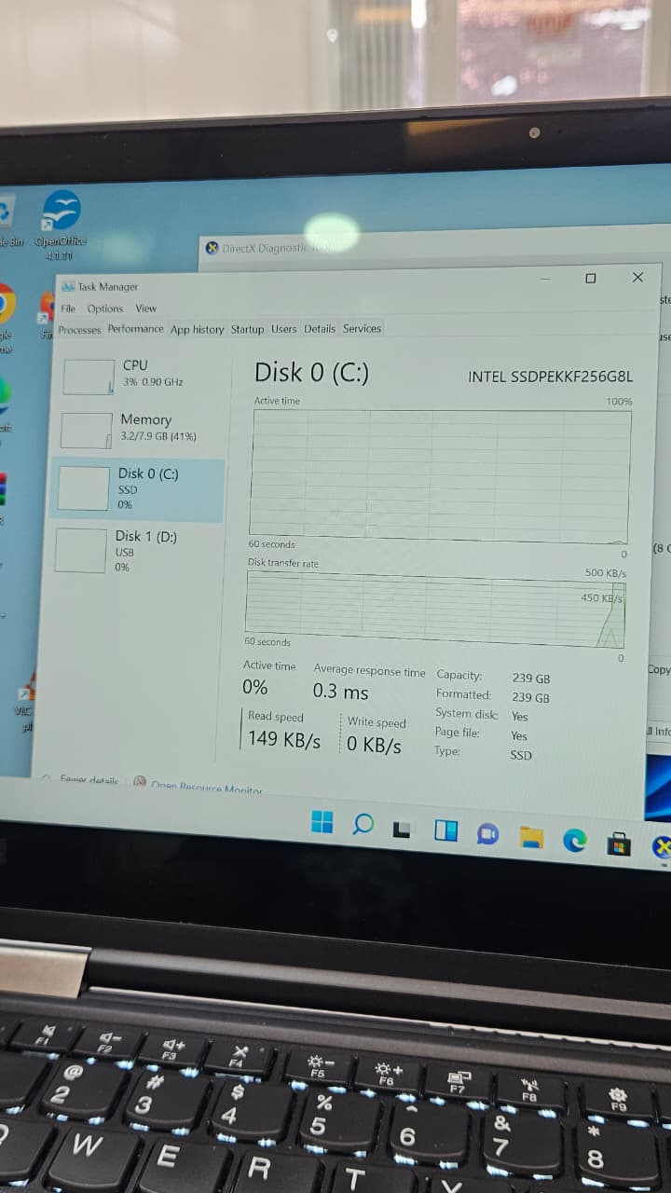The width and height of the screenshot is (671, 1193).
Task: Switch to the Processes tab
Action: (x=79, y=330)
